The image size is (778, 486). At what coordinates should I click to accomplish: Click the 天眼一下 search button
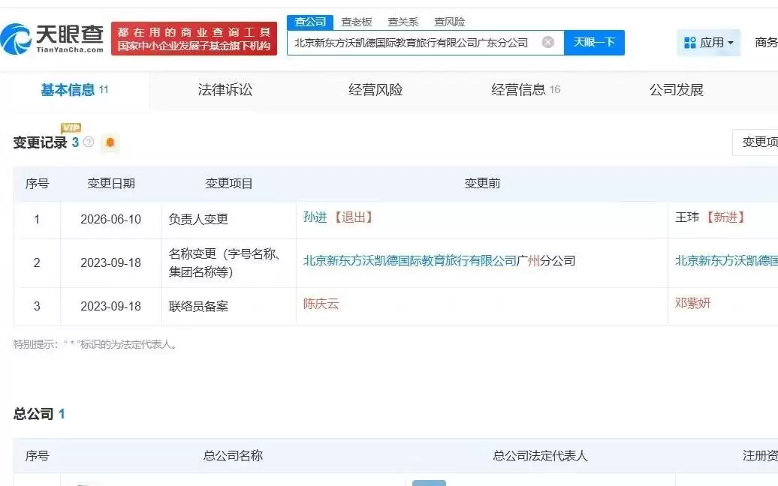[595, 42]
